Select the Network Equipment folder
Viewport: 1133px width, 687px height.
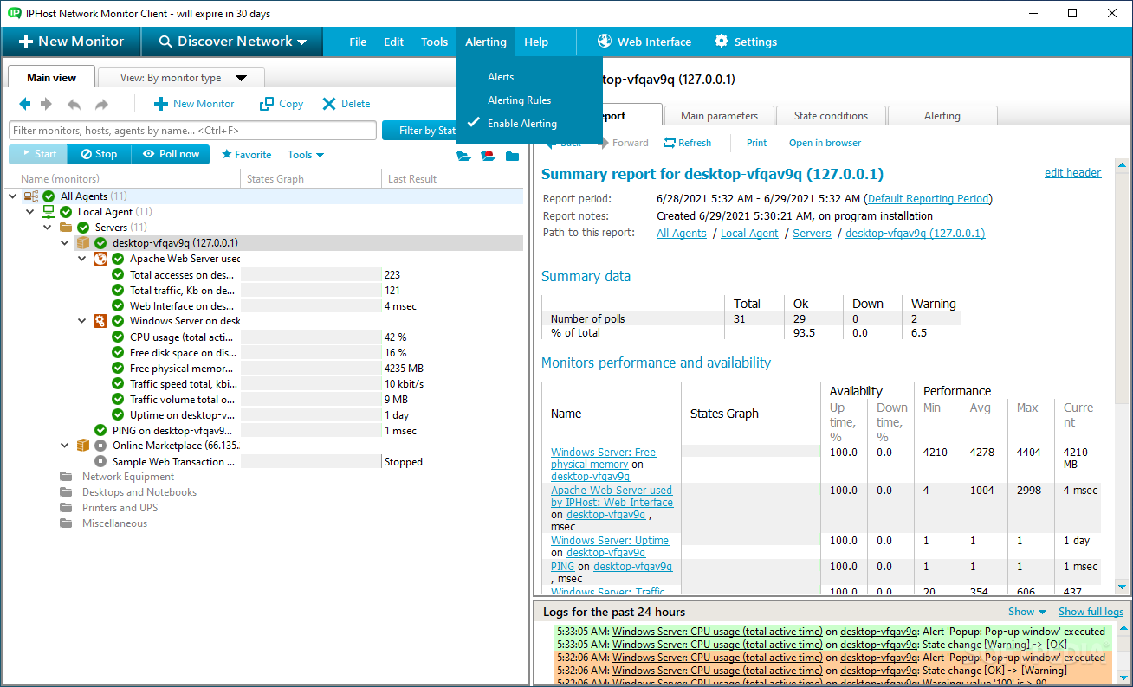coord(127,477)
